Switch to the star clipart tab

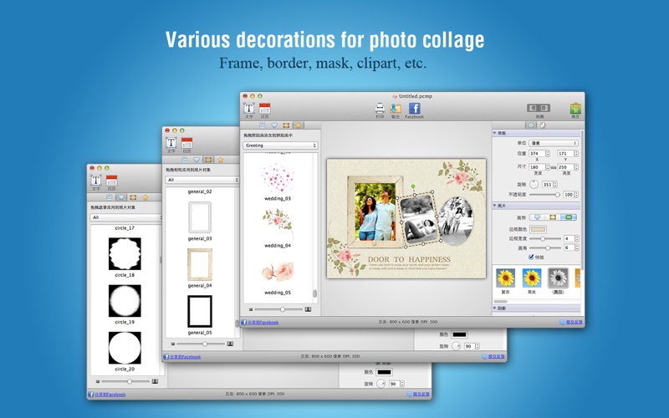(299, 125)
